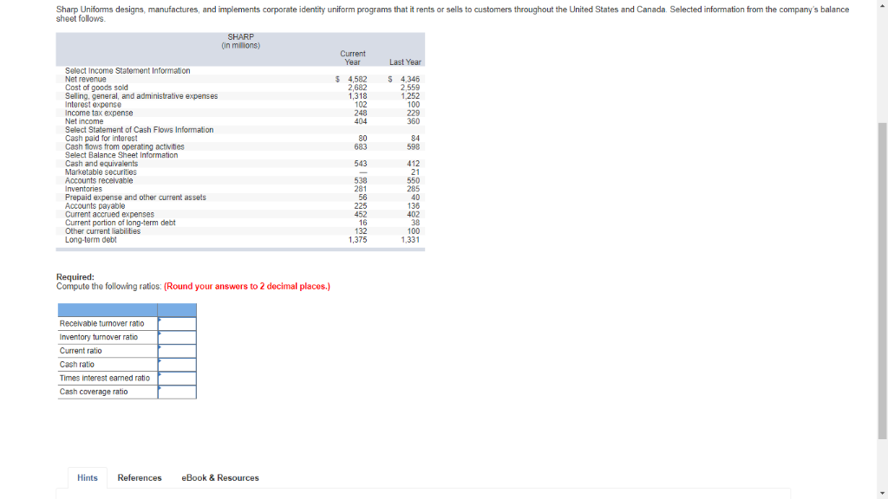
Task: Click the page scroll-up arrow
Action: pos(882,5)
